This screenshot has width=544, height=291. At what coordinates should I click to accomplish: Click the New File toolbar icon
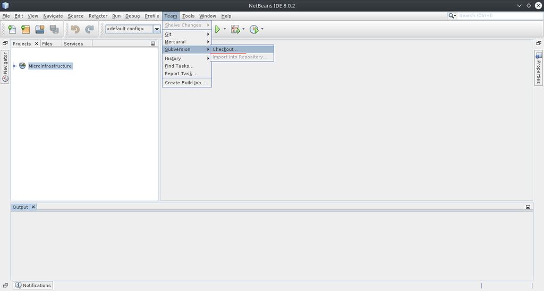point(12,29)
